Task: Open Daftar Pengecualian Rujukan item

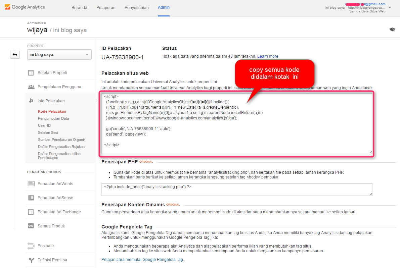Action: point(61,147)
